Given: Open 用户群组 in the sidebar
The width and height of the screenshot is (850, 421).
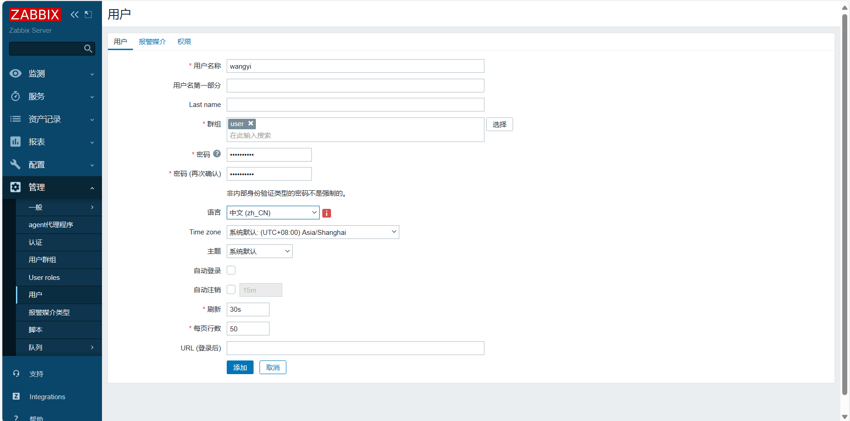Looking at the screenshot, I should coord(59,260).
